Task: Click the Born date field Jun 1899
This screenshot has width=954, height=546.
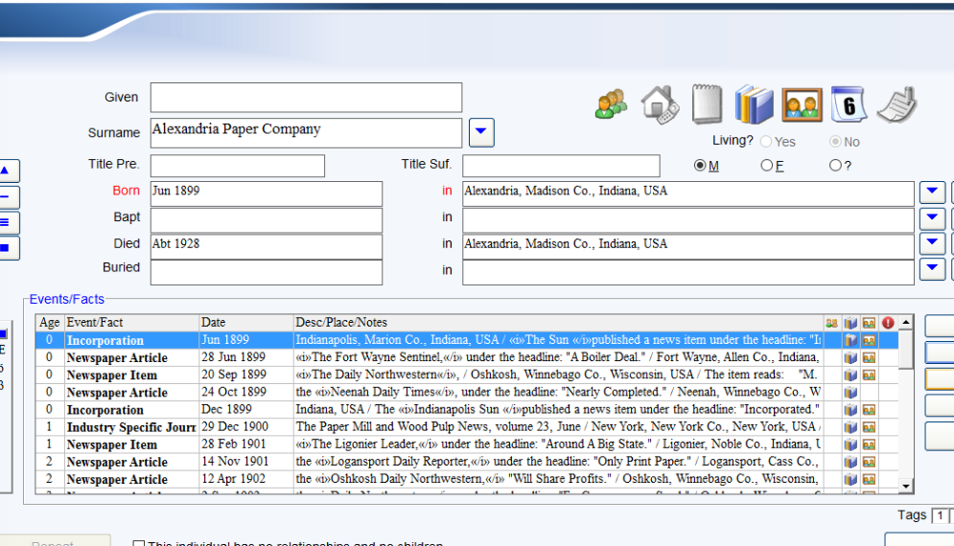Action: coord(267,193)
